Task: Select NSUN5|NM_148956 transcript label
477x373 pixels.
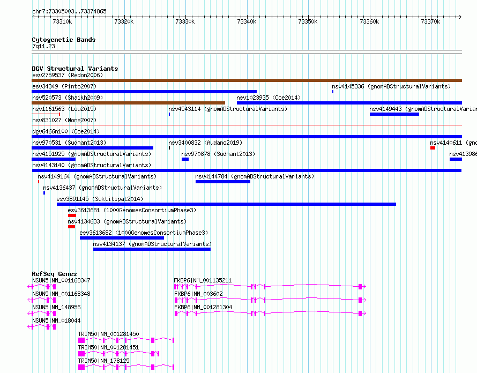Action: click(x=56, y=307)
